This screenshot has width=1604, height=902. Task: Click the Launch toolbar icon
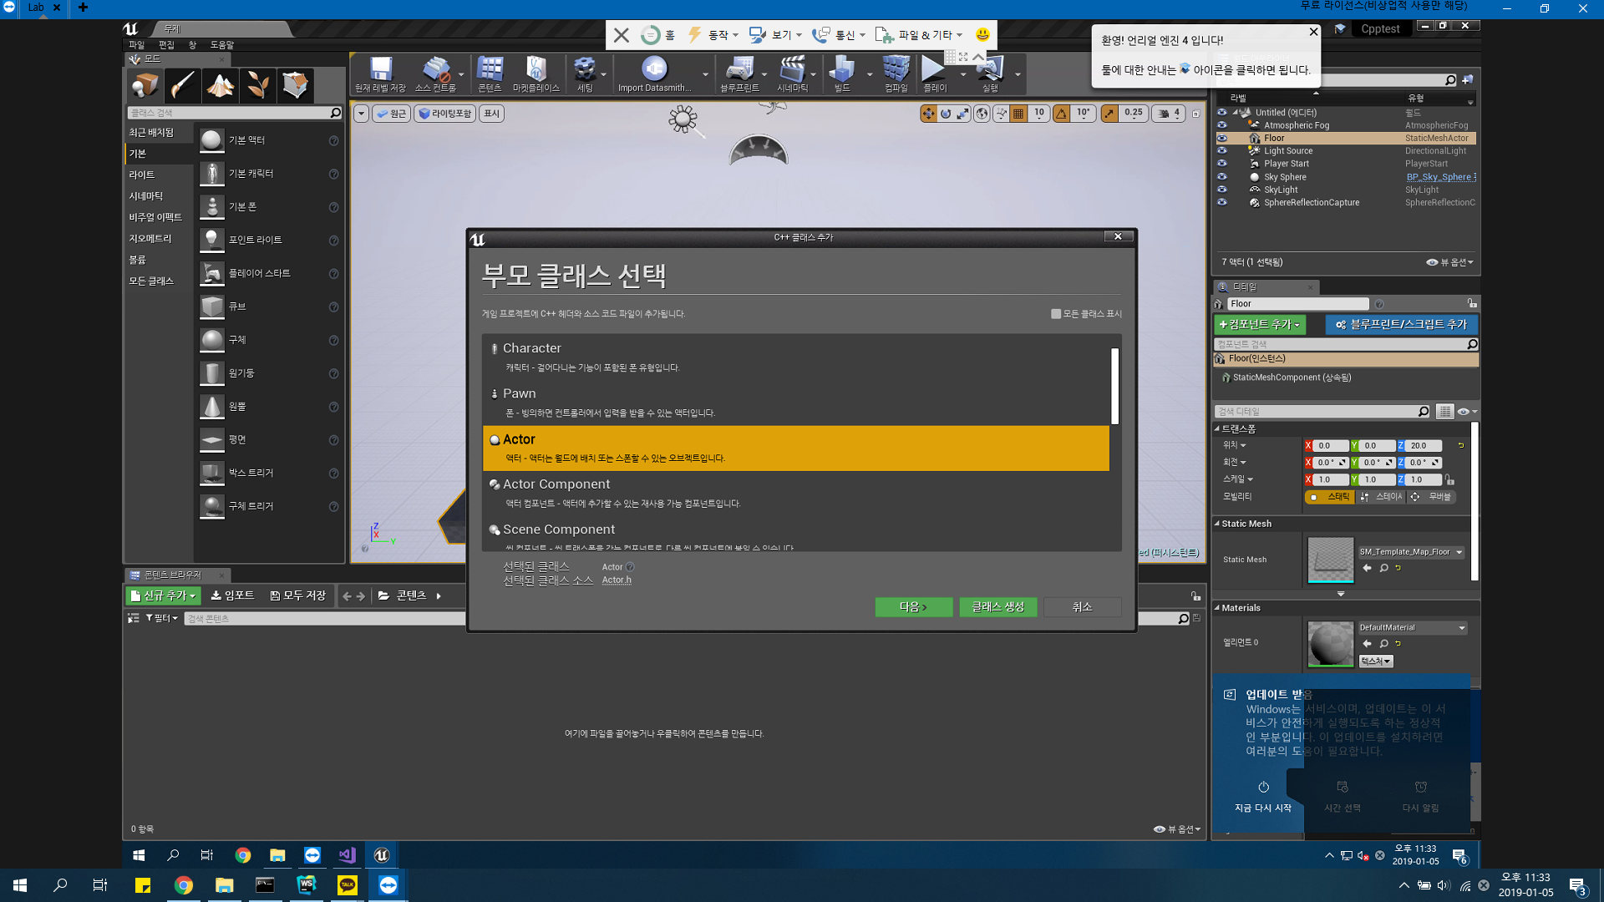tap(990, 73)
